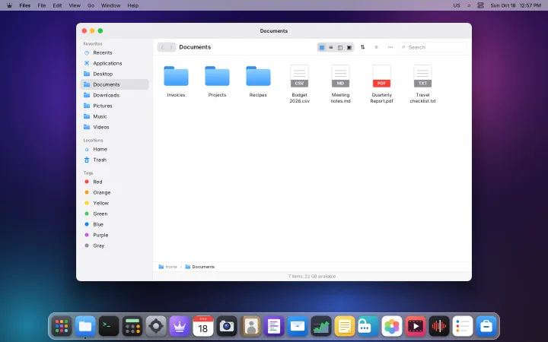
Task: Filter by the Yellow tag
Action: click(115, 203)
